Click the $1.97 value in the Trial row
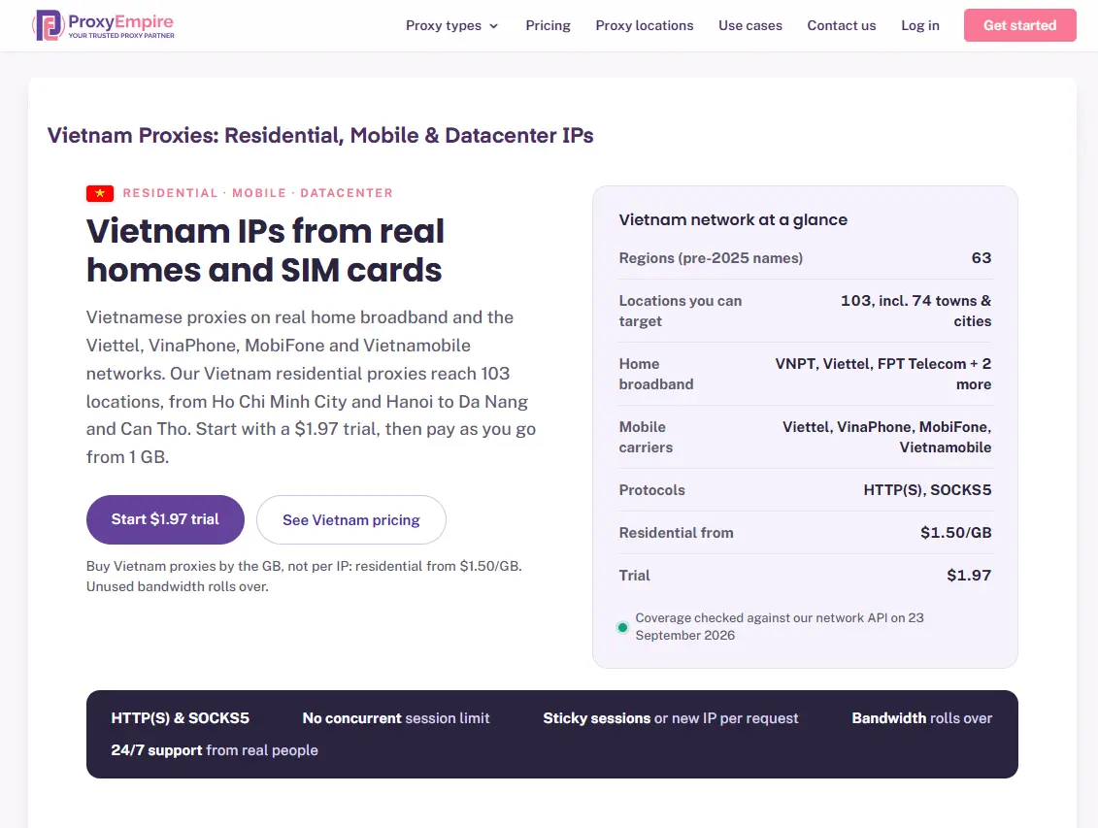The image size is (1098, 828). click(969, 576)
